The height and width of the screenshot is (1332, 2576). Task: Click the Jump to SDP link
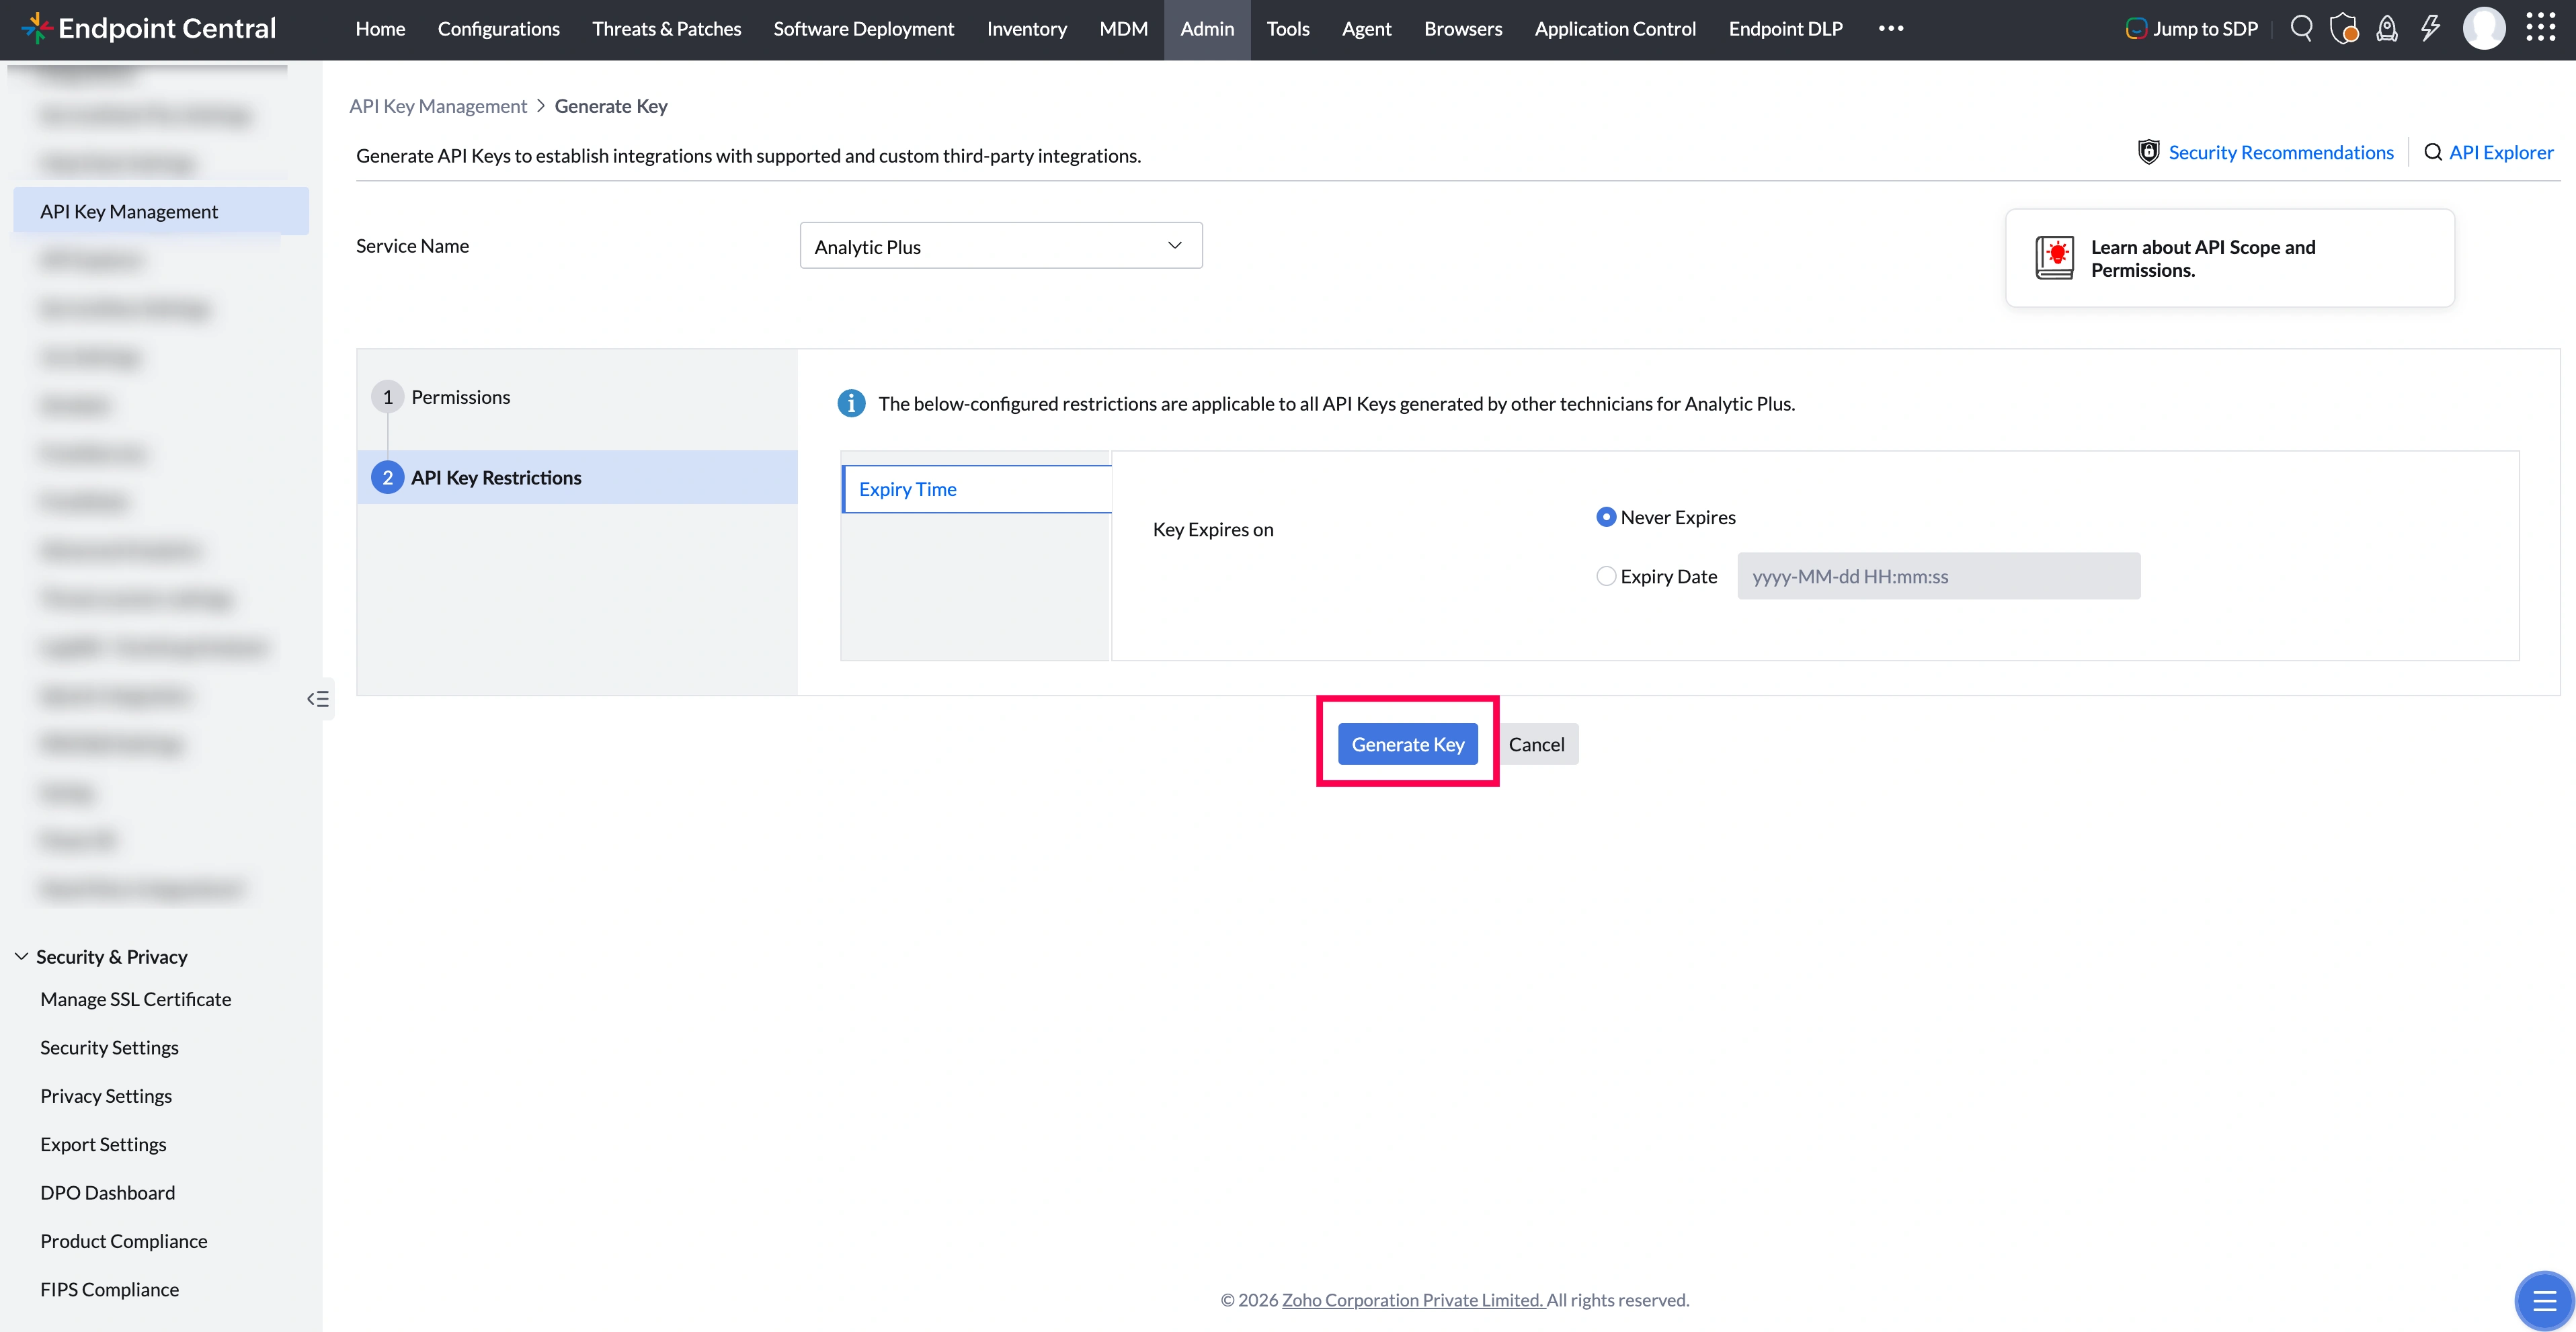click(x=2205, y=29)
